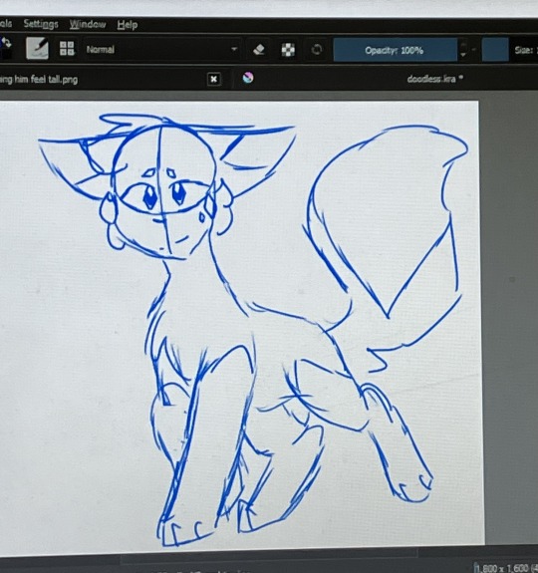
Task: Open the Settings menu
Action: pyautogui.click(x=41, y=24)
